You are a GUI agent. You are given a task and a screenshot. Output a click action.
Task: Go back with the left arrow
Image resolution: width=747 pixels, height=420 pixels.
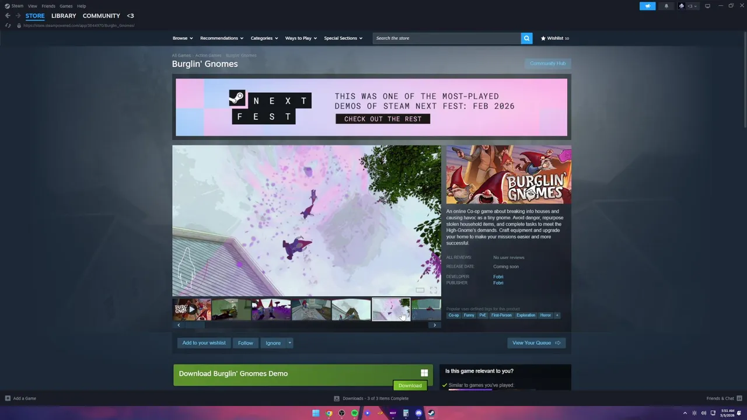8,16
